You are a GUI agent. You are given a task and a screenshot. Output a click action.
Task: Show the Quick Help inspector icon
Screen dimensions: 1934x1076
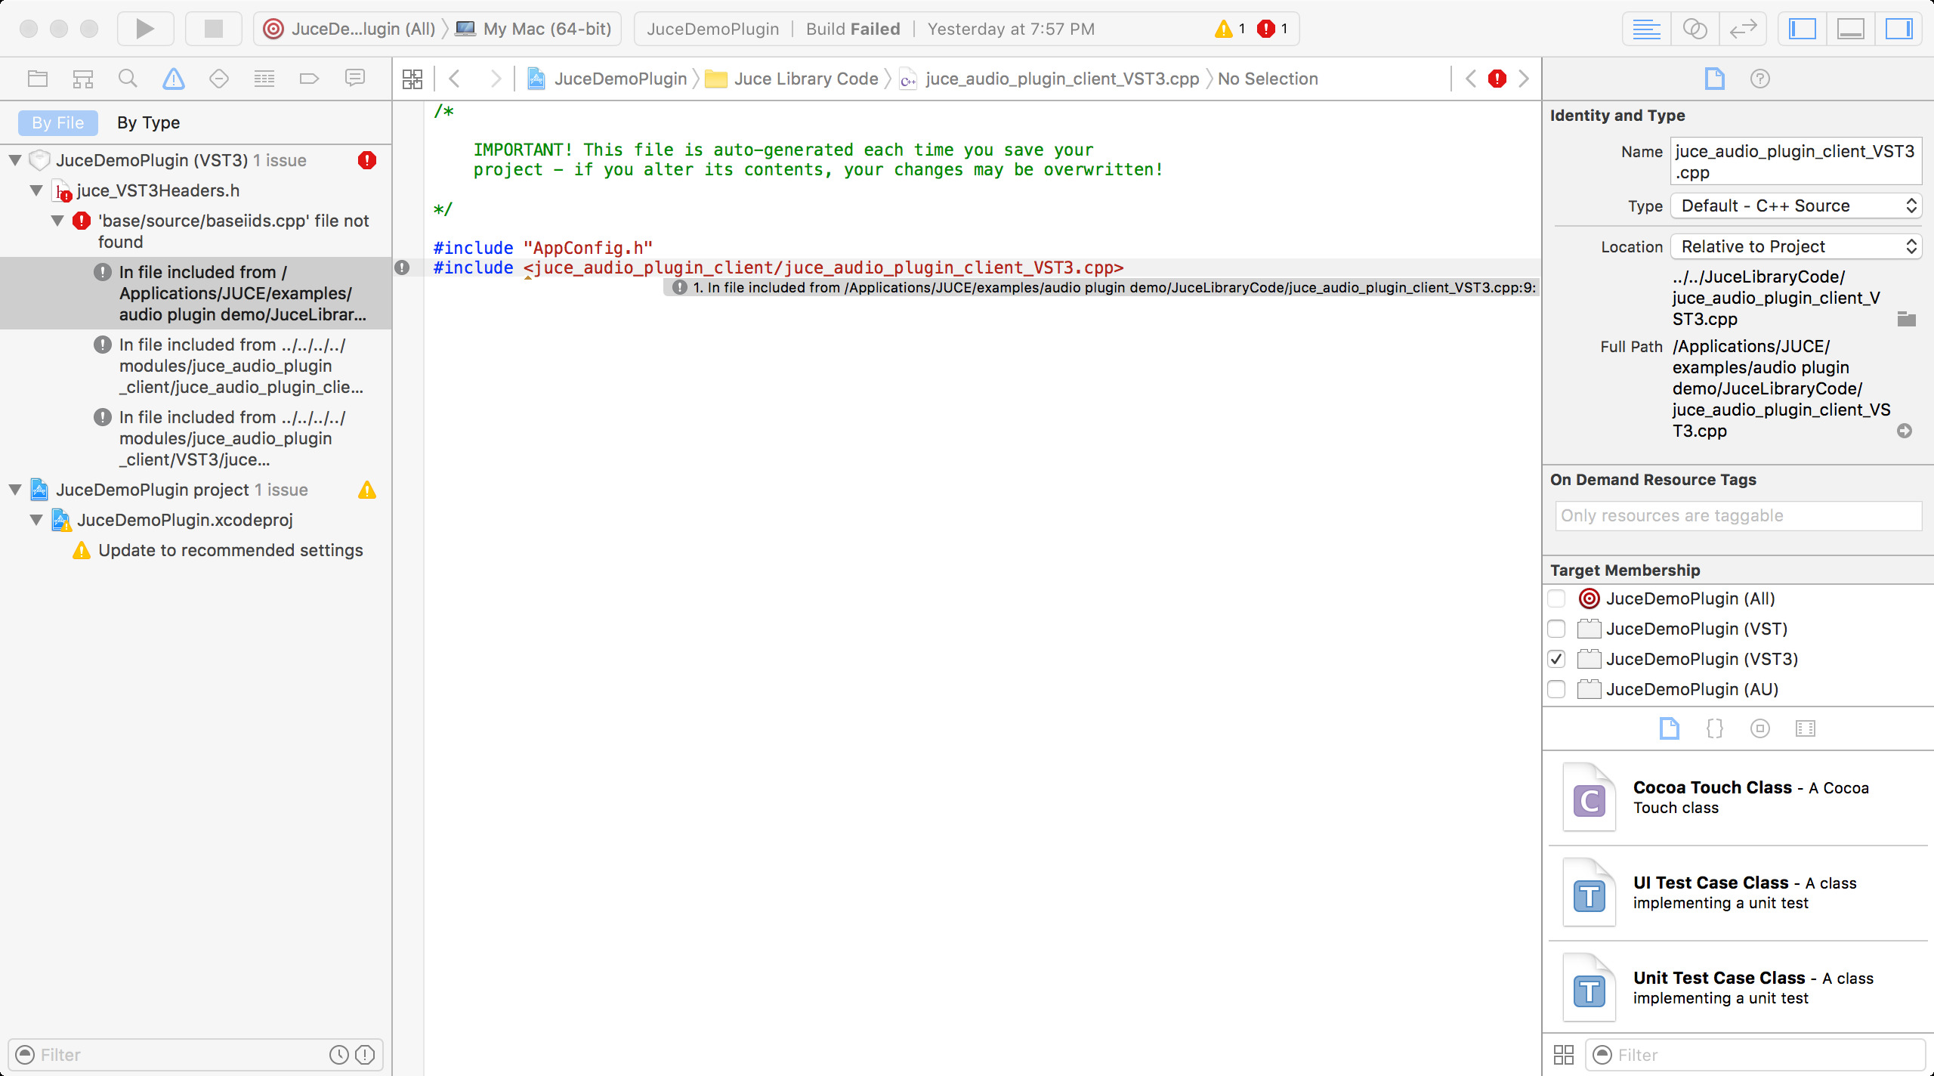[1759, 79]
